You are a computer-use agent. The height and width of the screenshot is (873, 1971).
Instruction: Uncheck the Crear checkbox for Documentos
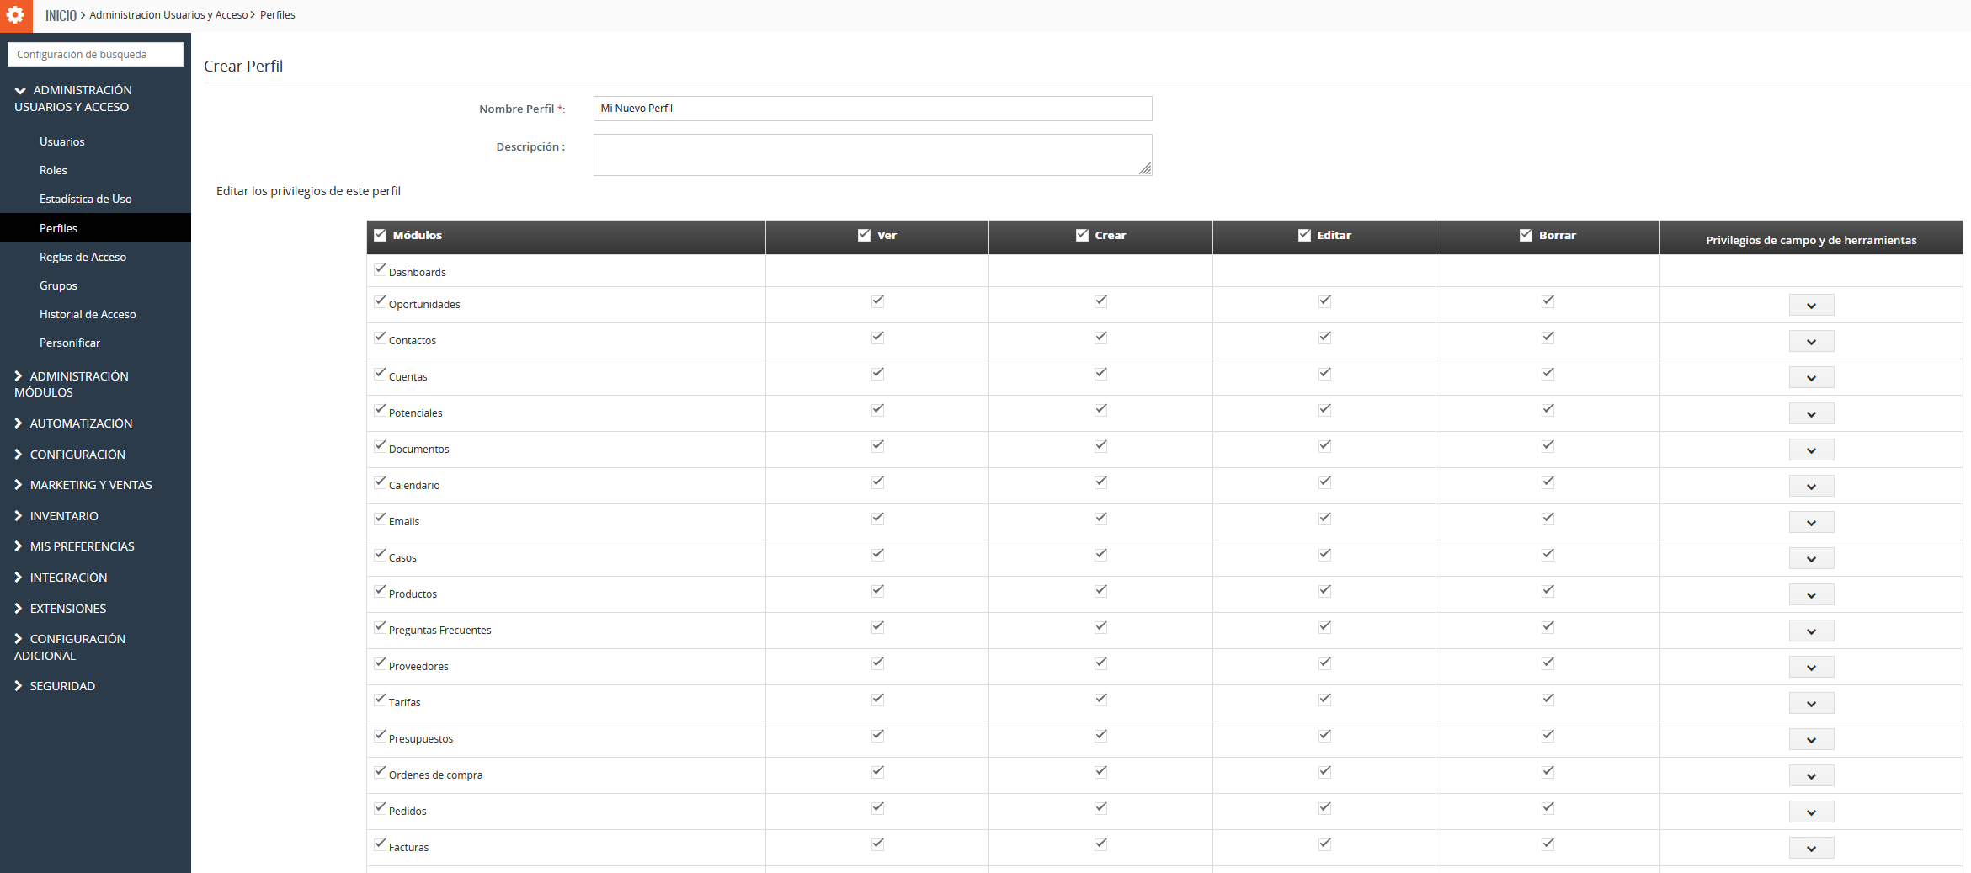click(1100, 445)
